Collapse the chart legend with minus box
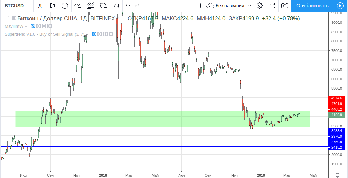Screen dimensions: 348x178 7,18
